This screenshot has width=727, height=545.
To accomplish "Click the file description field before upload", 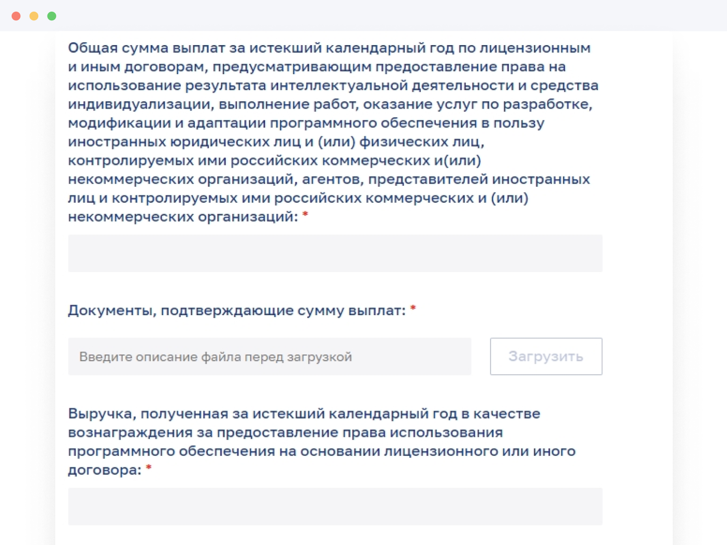I will click(269, 356).
